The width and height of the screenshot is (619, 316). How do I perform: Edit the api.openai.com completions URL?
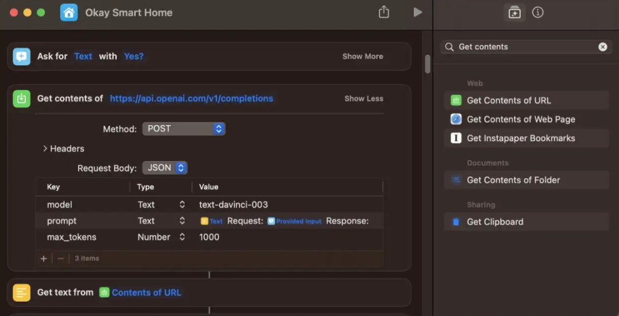pyautogui.click(x=191, y=98)
